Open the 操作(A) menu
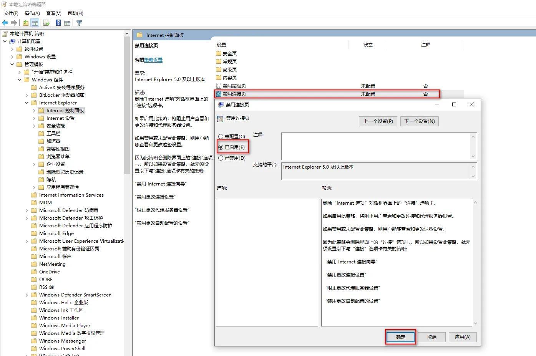Viewport: 536px width, 356px height. (x=32, y=13)
